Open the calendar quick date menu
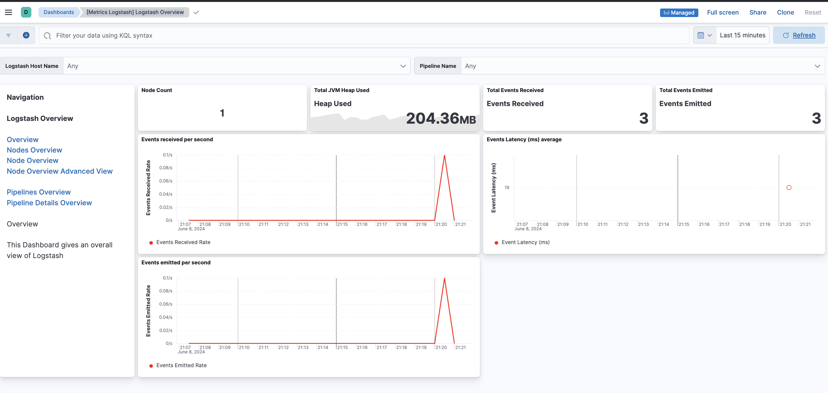This screenshot has height=393, width=828. point(705,35)
